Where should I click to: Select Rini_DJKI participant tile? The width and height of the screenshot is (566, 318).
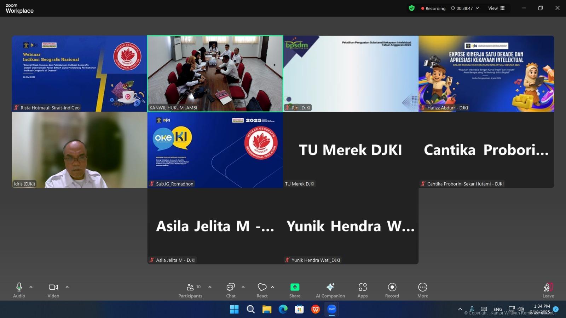coord(351,73)
